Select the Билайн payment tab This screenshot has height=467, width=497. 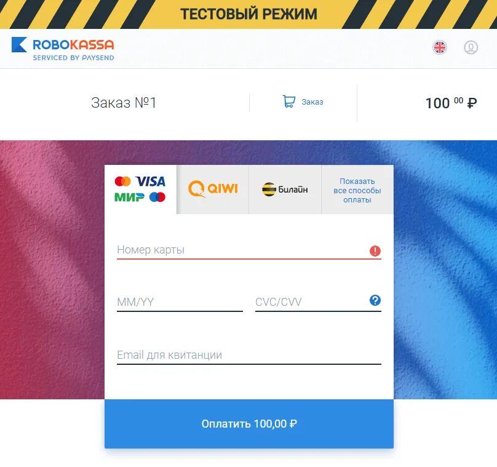(285, 190)
